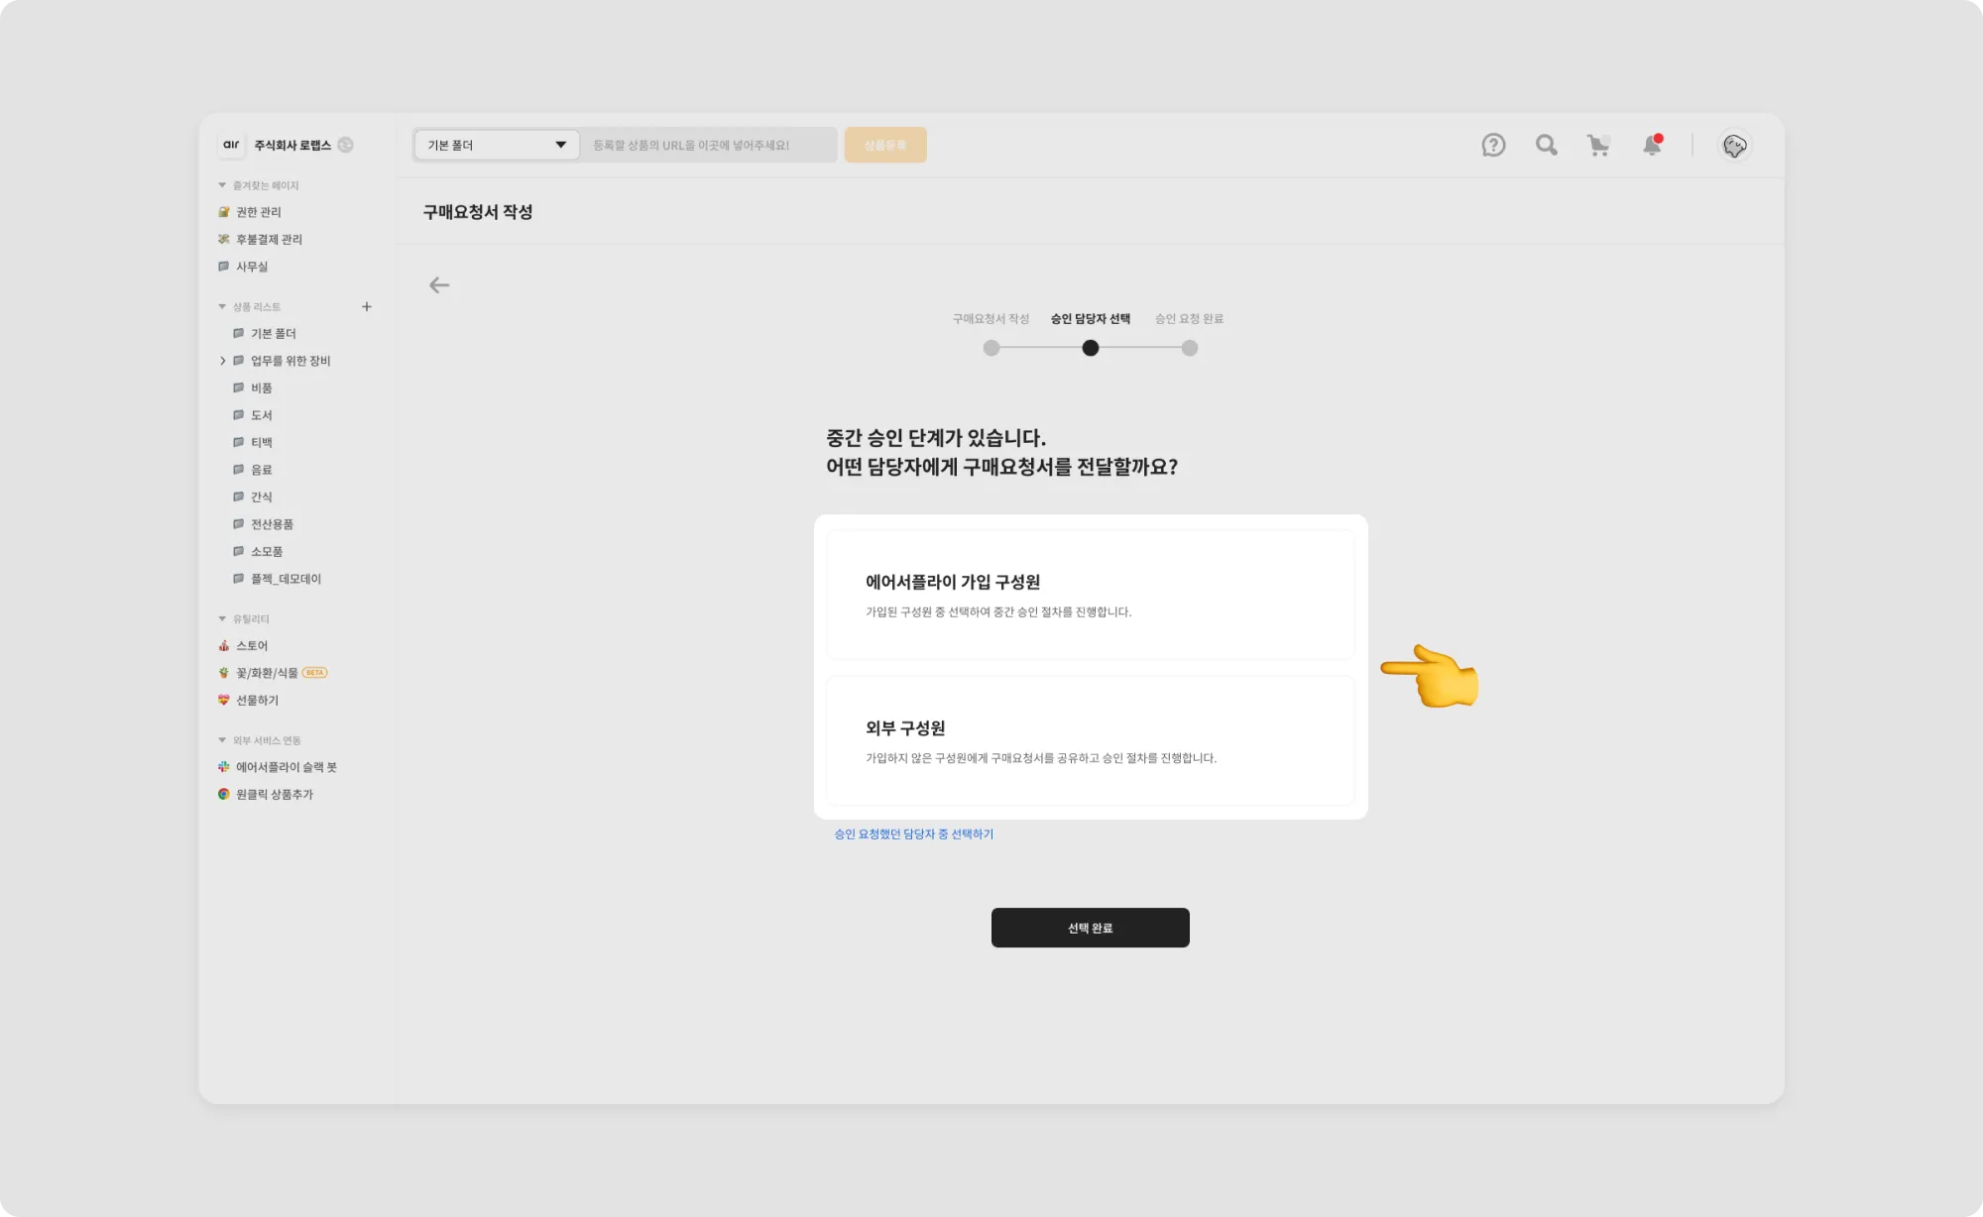Click the help question mark icon
Image resolution: width=1983 pixels, height=1217 pixels.
pos(1493,146)
